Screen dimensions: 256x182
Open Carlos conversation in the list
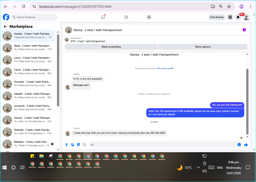coord(28,72)
